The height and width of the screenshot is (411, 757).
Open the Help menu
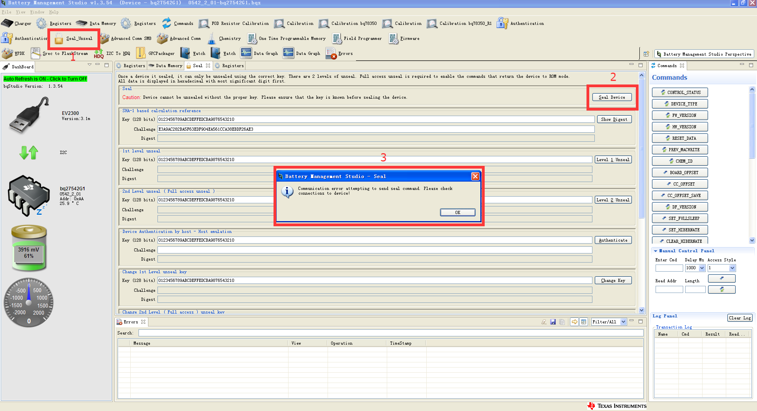point(54,12)
